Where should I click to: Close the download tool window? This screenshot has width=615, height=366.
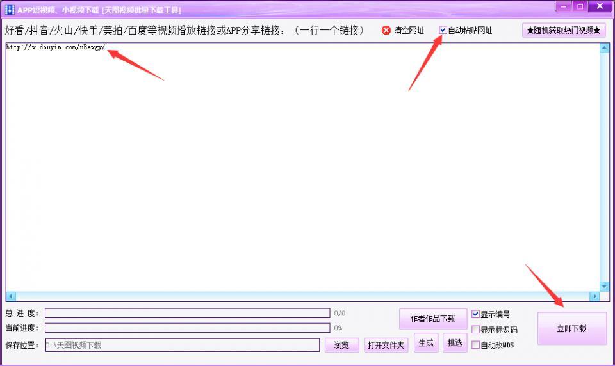[x=600, y=6]
